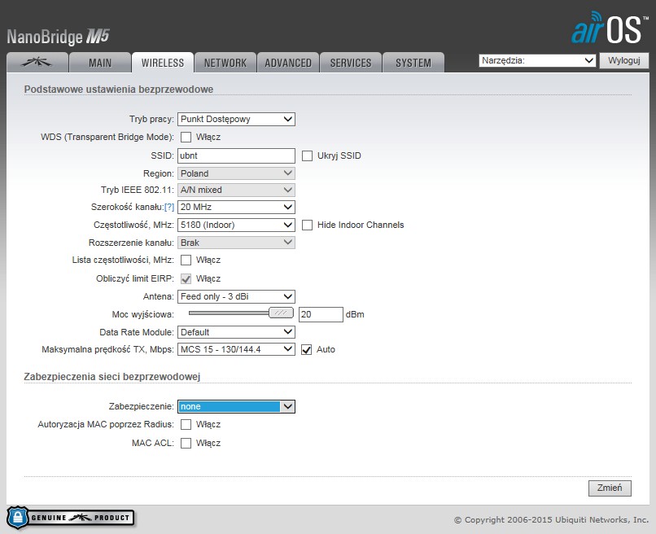Toggle Obliczyć limit EIRP checkbox
The image size is (656, 534).
[186, 278]
